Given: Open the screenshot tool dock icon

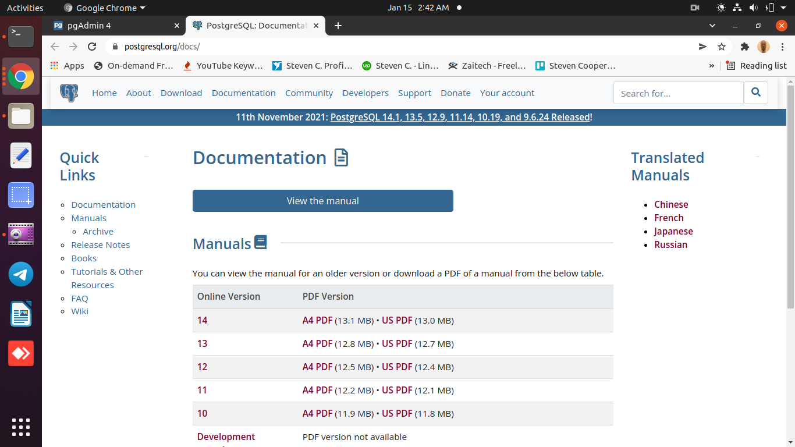Looking at the screenshot, I should (21, 195).
